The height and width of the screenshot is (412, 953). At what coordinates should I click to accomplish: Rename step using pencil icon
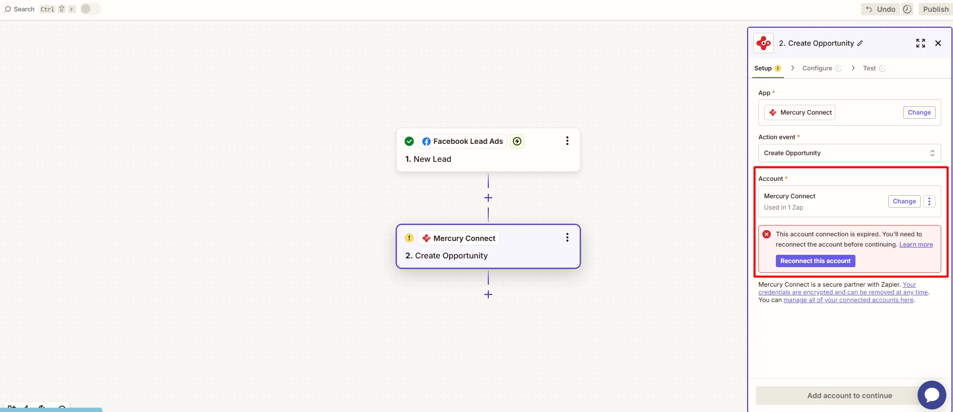click(x=860, y=43)
